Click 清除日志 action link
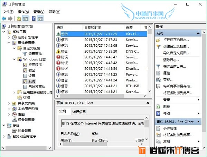Image resolution: width=207 pixels, height=157 pixels. coord(171,60)
